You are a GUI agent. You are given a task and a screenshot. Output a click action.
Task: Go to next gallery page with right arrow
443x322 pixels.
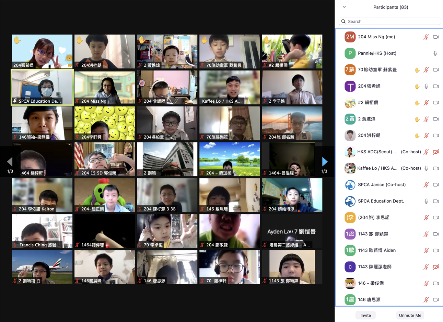coord(325,162)
